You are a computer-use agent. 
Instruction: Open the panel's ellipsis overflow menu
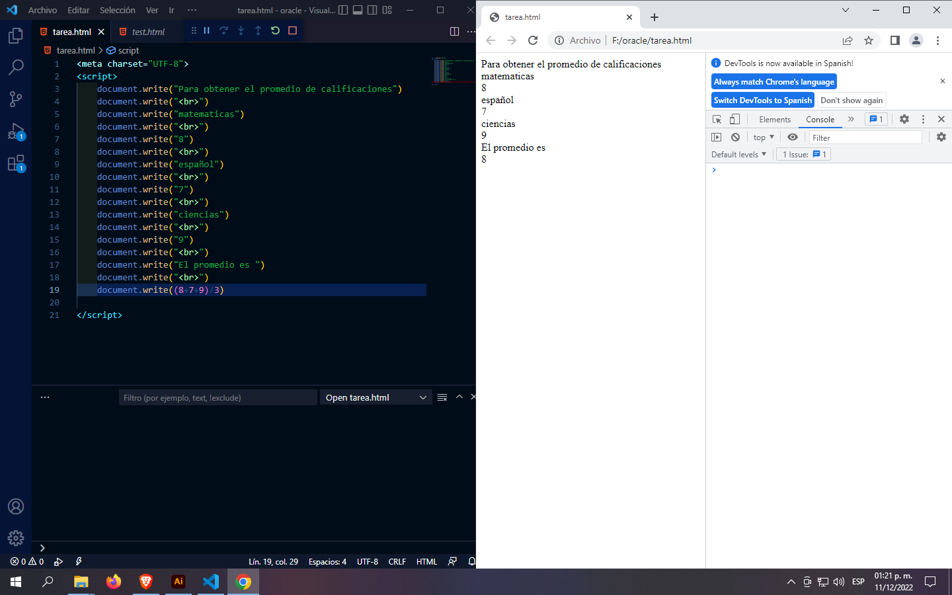pyautogui.click(x=45, y=397)
